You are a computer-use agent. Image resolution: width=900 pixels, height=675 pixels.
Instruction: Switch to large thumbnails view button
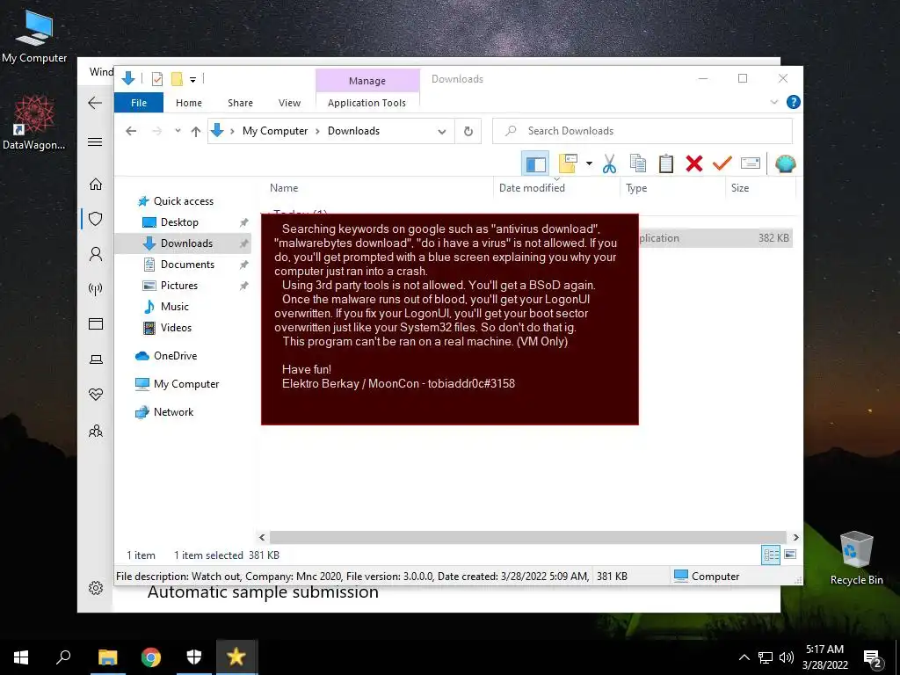(790, 555)
